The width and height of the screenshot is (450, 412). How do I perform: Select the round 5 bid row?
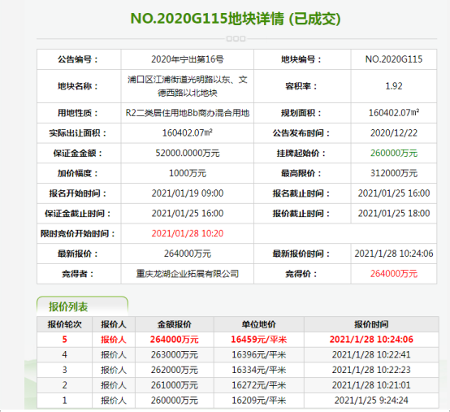point(238,340)
